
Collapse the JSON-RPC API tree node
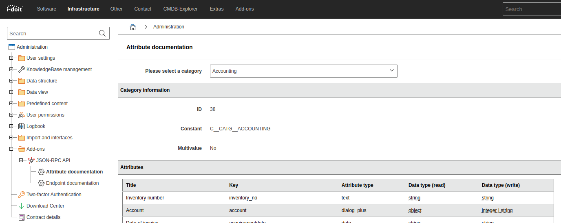click(x=21, y=160)
